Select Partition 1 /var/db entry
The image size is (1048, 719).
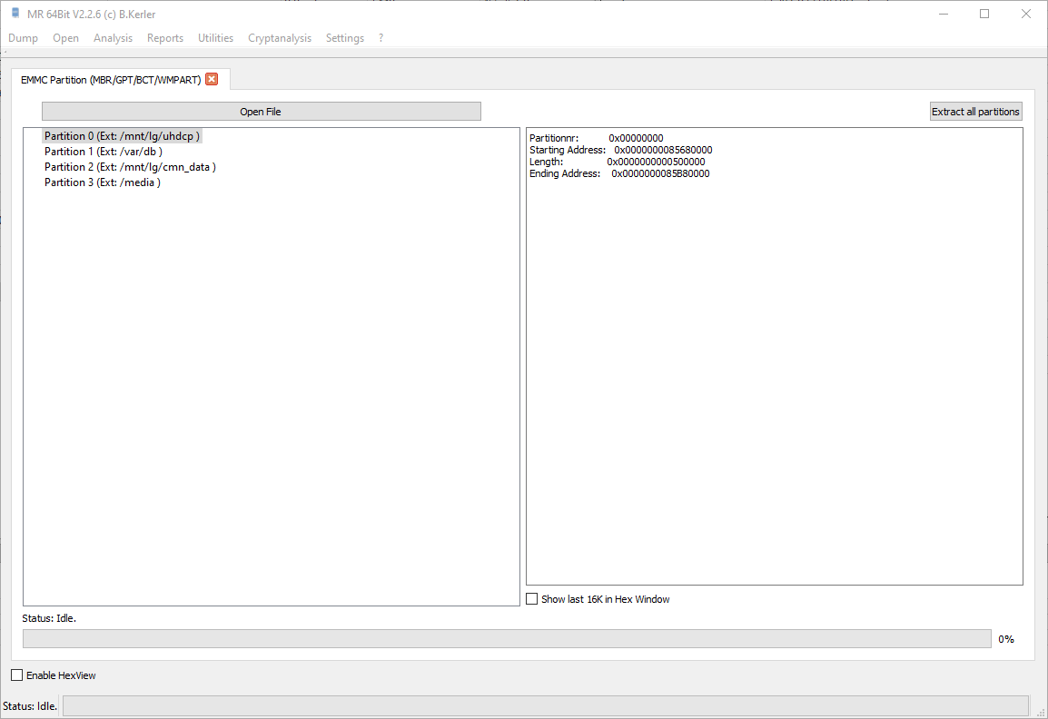pos(103,152)
